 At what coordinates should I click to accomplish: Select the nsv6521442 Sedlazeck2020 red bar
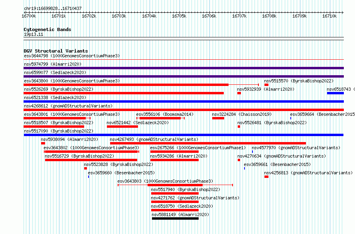pyautogui.click(x=122, y=127)
